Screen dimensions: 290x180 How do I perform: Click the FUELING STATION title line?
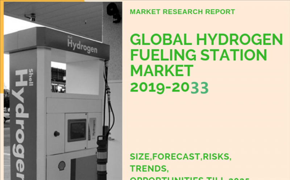click(x=198, y=55)
